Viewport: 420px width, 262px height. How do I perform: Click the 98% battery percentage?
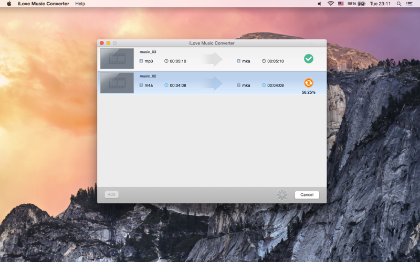[352, 4]
